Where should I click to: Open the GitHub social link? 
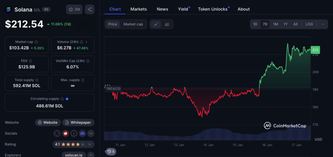pyautogui.click(x=74, y=134)
